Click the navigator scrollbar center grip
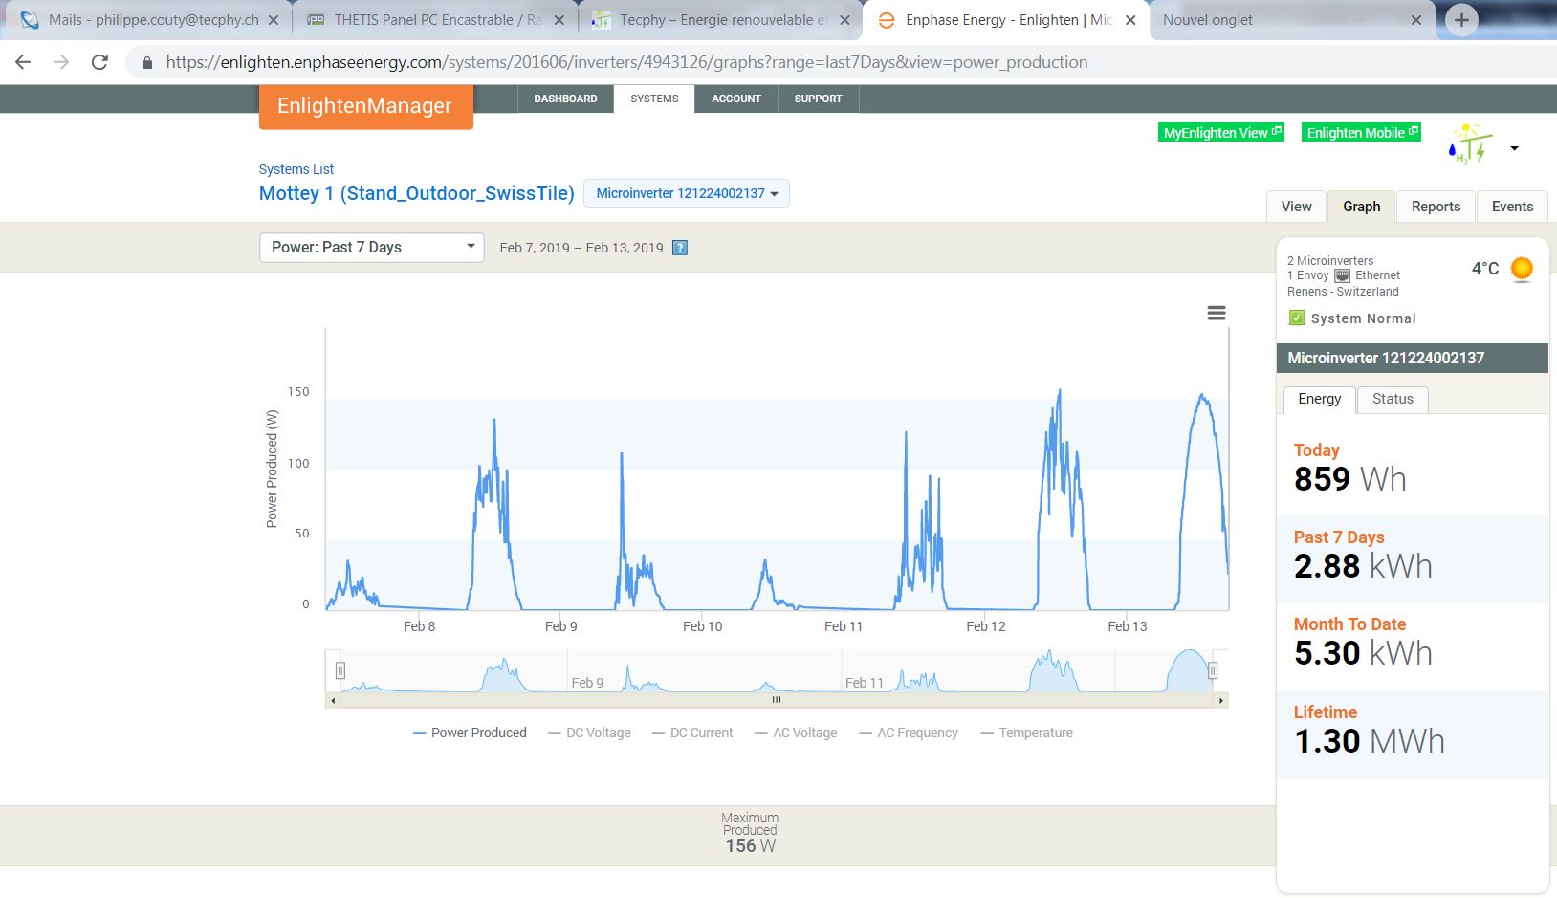Viewport: 1557px width, 898px height. 777,700
